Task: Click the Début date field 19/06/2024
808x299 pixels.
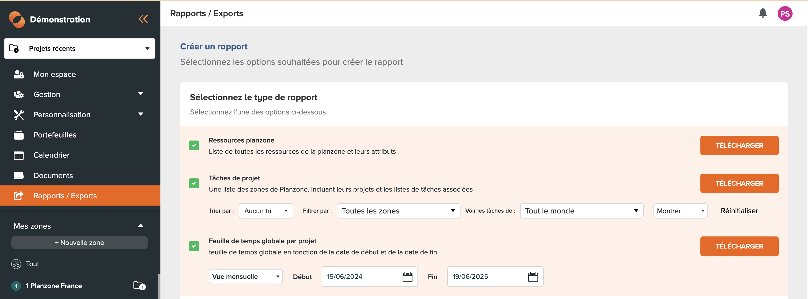Action: coord(369,277)
